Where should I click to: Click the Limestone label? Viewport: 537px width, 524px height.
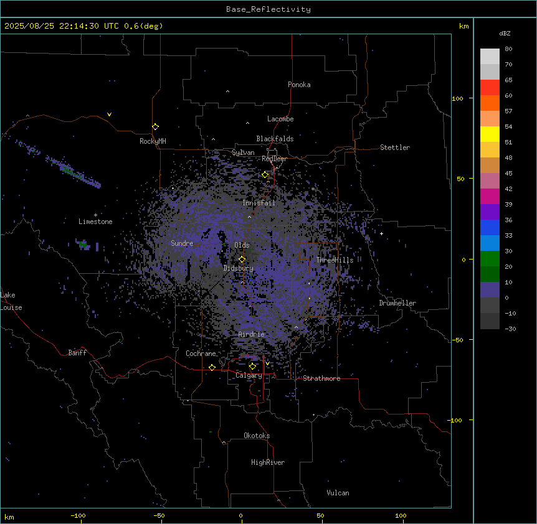[x=95, y=222]
